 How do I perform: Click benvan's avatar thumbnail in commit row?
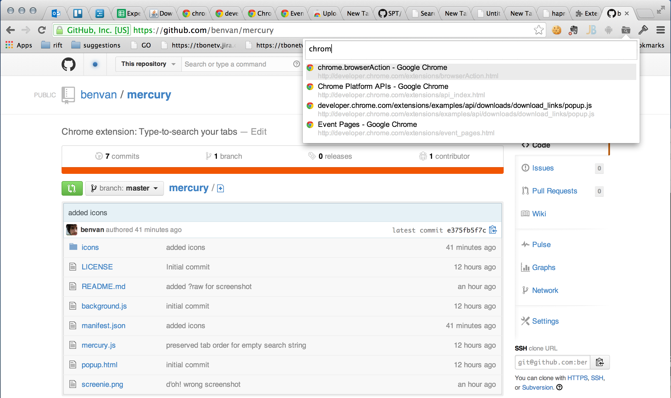[72, 230]
